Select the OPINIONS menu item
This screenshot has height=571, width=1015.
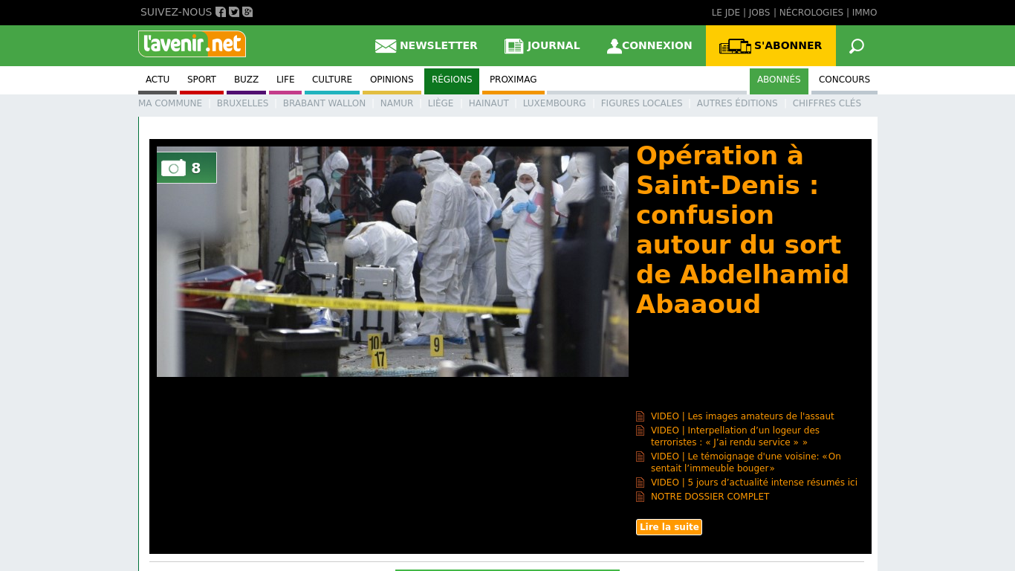pos(392,80)
